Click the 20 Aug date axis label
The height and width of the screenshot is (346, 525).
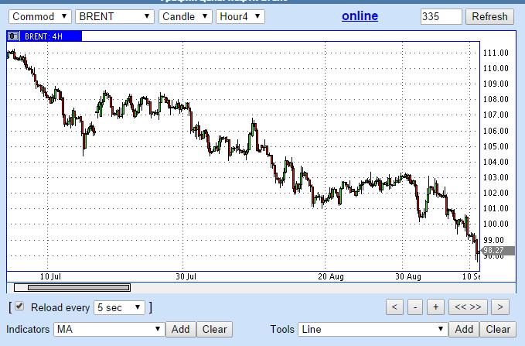pos(331,276)
